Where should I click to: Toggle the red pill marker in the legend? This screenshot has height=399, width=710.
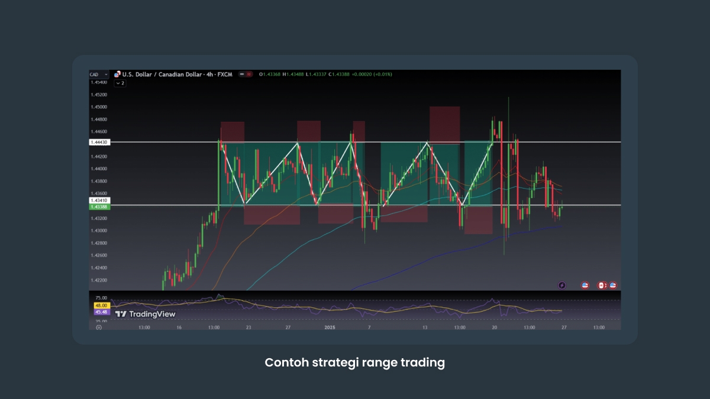249,73
